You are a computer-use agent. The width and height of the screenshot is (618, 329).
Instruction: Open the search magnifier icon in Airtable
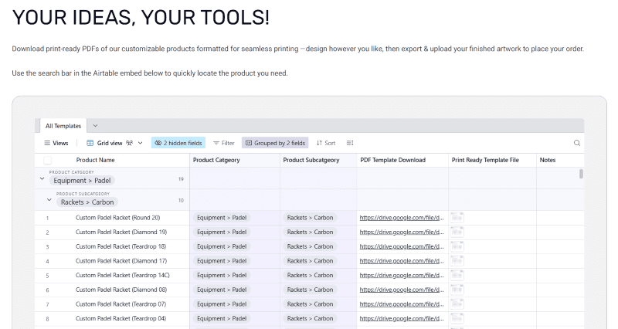[576, 143]
